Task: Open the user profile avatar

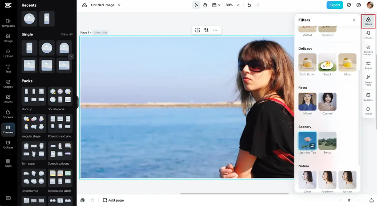Action: [x=370, y=5]
